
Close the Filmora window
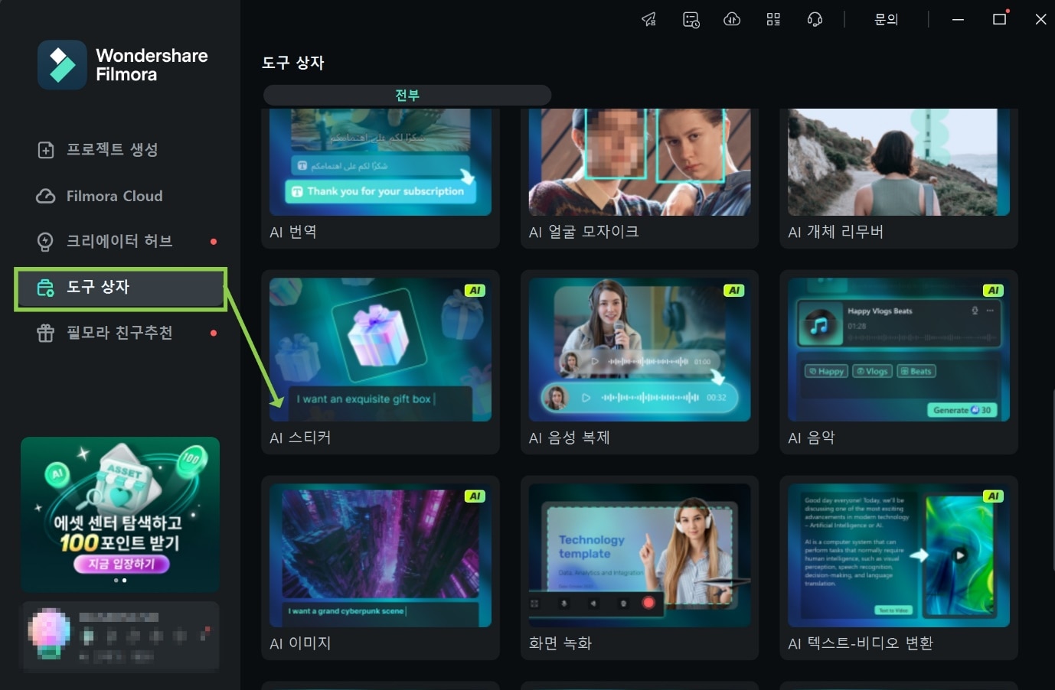tap(1040, 19)
